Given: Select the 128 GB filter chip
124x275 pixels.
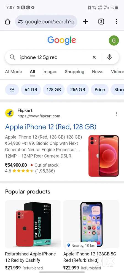Looking at the screenshot, I should tap(54, 90).
